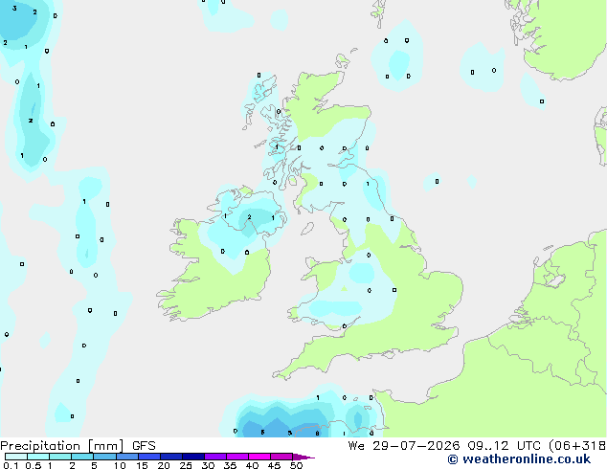
Task: Click the legend value '10'
Action: click(120, 465)
